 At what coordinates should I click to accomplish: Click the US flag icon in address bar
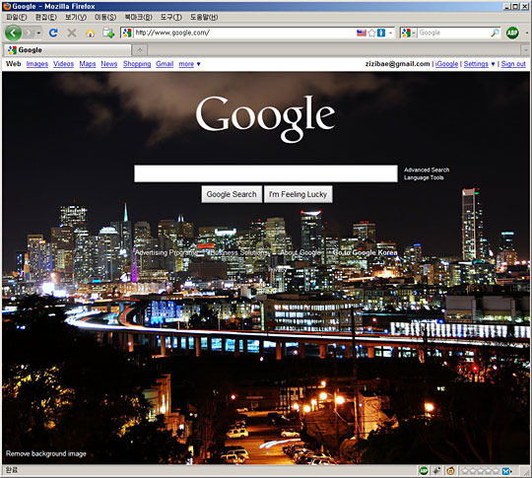coord(362,33)
